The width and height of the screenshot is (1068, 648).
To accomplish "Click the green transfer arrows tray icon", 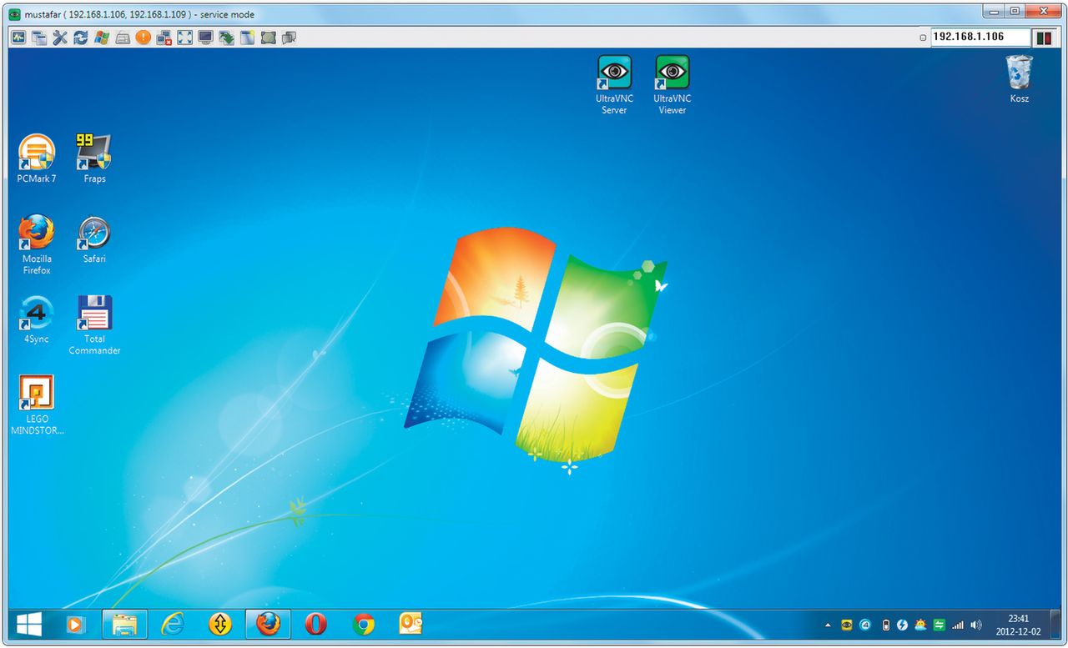I will (x=940, y=625).
